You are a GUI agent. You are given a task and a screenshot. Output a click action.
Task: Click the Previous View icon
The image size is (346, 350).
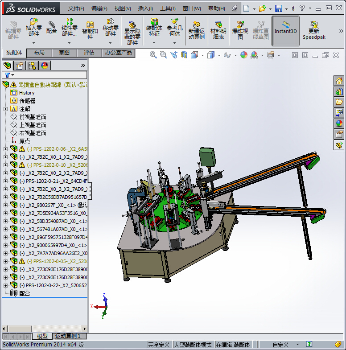174,55
